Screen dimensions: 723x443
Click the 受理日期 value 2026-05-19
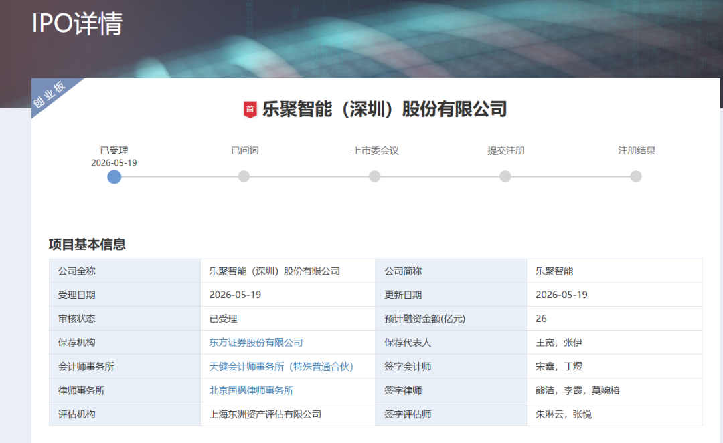(235, 295)
